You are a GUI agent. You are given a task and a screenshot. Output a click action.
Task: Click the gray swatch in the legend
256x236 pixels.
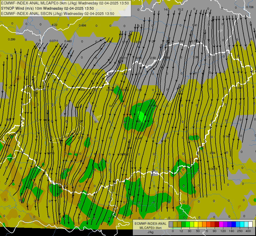(x=171, y=224)
